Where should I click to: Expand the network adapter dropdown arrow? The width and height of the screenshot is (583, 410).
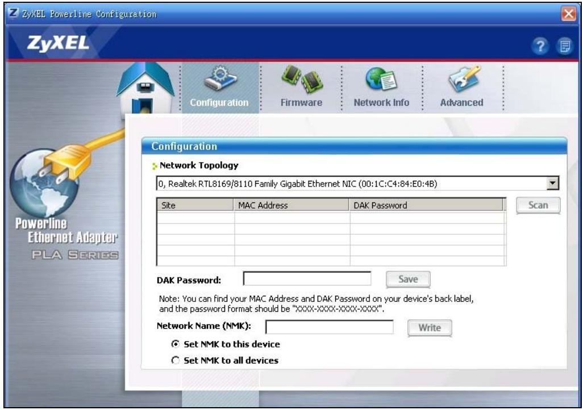(x=553, y=184)
